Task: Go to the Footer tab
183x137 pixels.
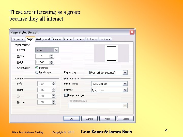Action: point(68,39)
